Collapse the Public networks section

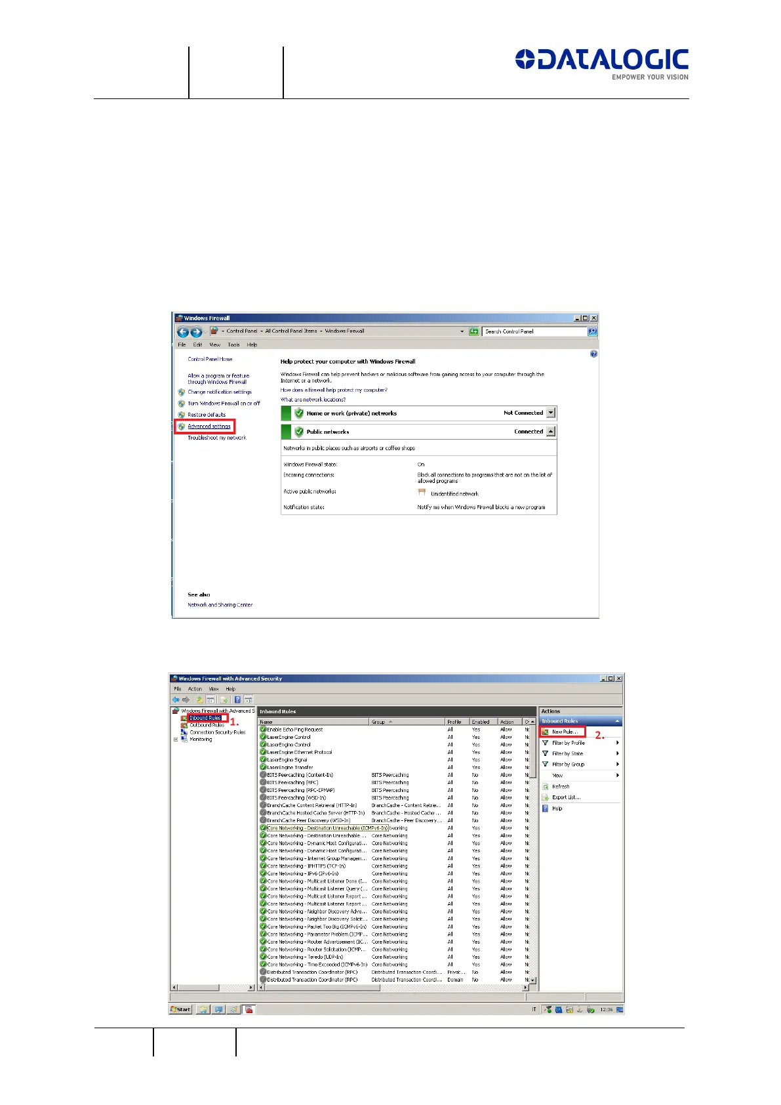tap(551, 431)
